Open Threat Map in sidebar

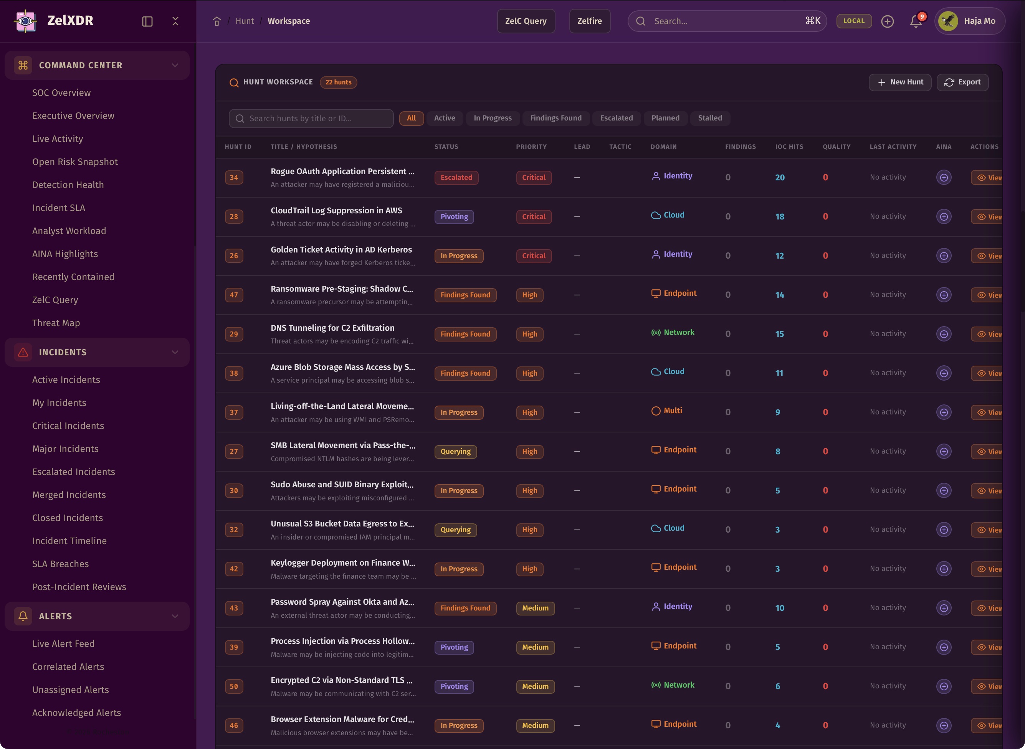point(56,323)
